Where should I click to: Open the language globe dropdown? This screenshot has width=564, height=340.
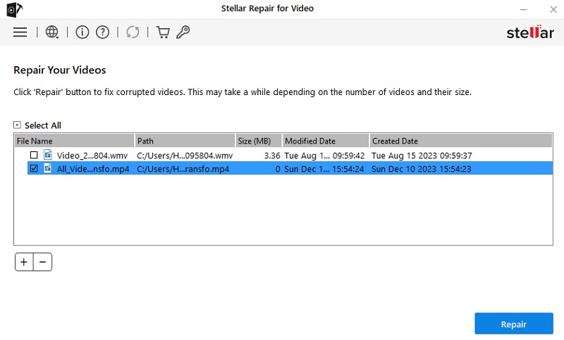(x=51, y=32)
